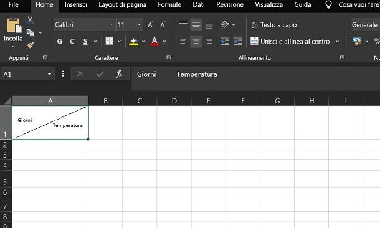380x228 pixels.
Task: Select the Format Painter brush icon
Action: 31,45
